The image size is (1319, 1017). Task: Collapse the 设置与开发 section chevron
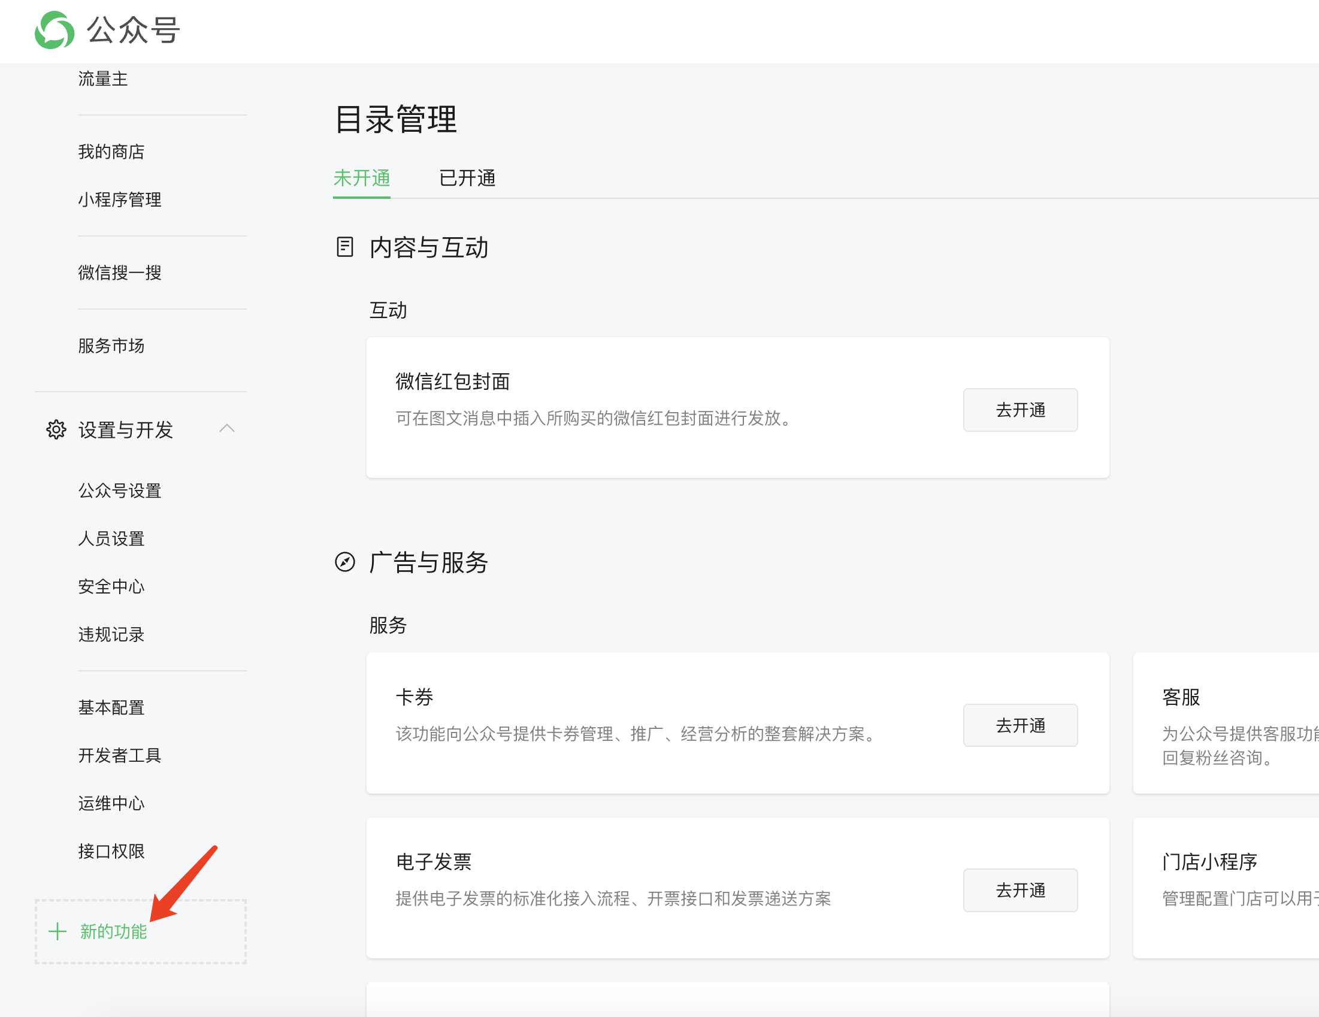(227, 429)
